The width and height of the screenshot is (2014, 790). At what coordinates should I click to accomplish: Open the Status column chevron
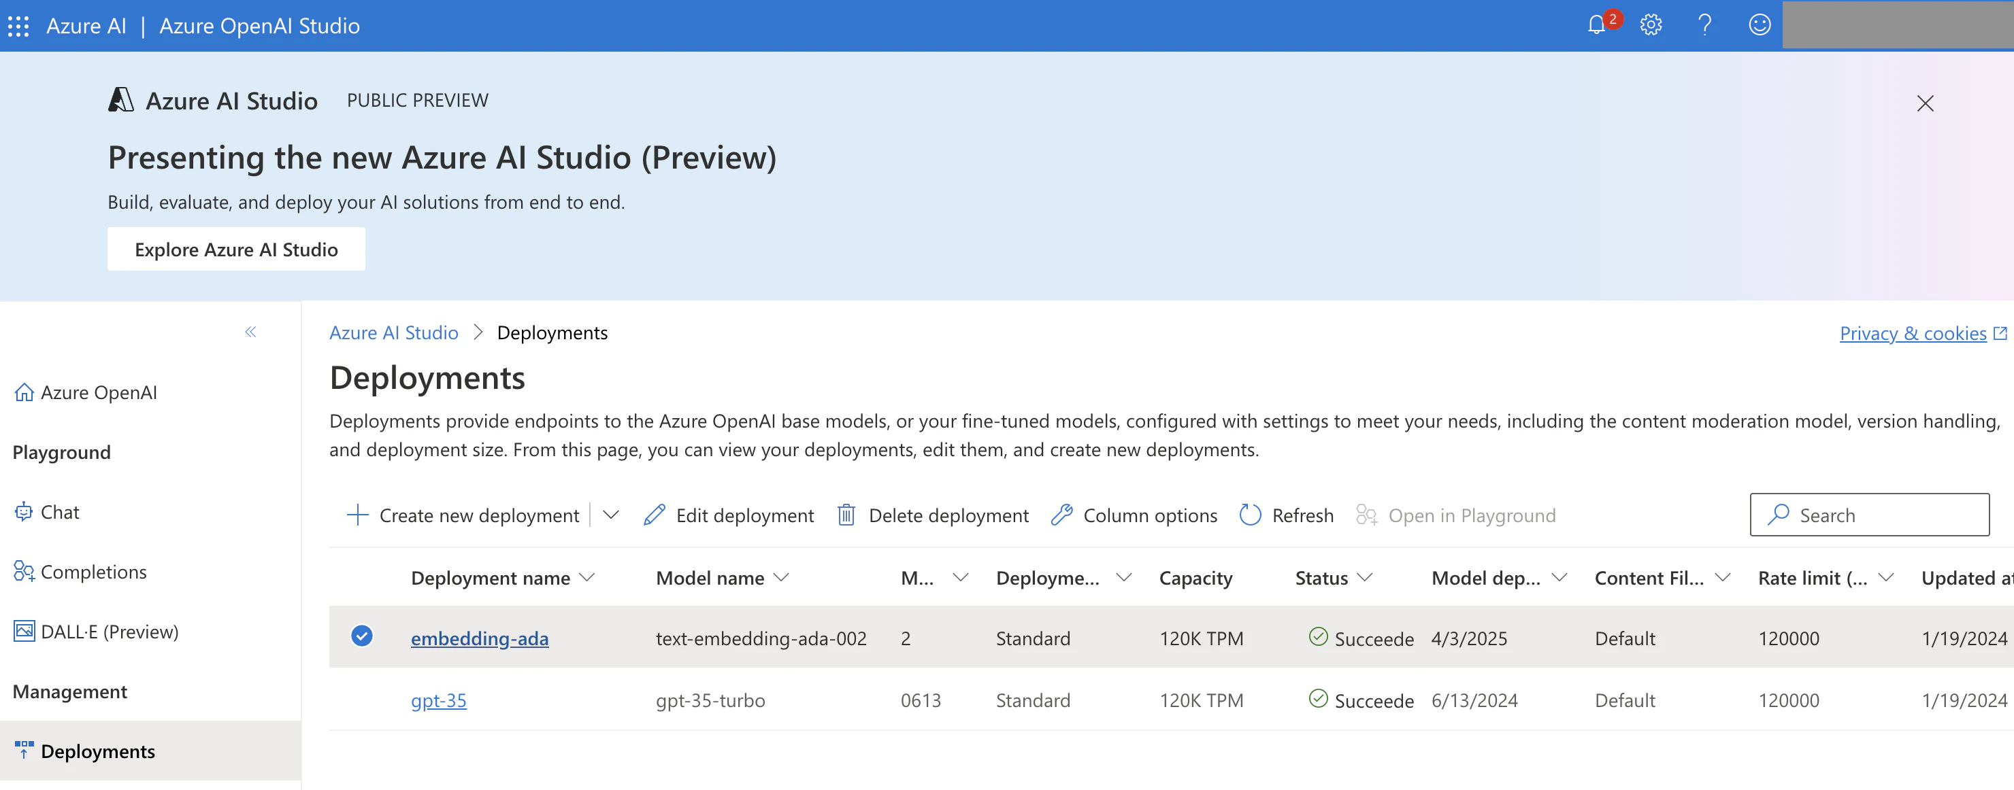[1365, 577]
